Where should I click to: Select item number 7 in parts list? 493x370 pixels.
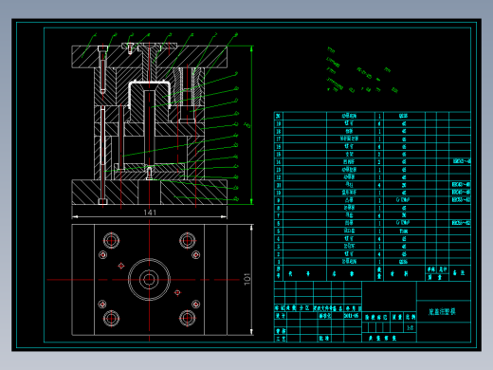tap(279, 215)
